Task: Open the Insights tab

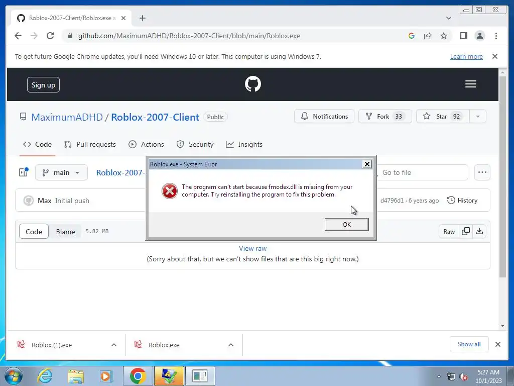Action: [244, 144]
